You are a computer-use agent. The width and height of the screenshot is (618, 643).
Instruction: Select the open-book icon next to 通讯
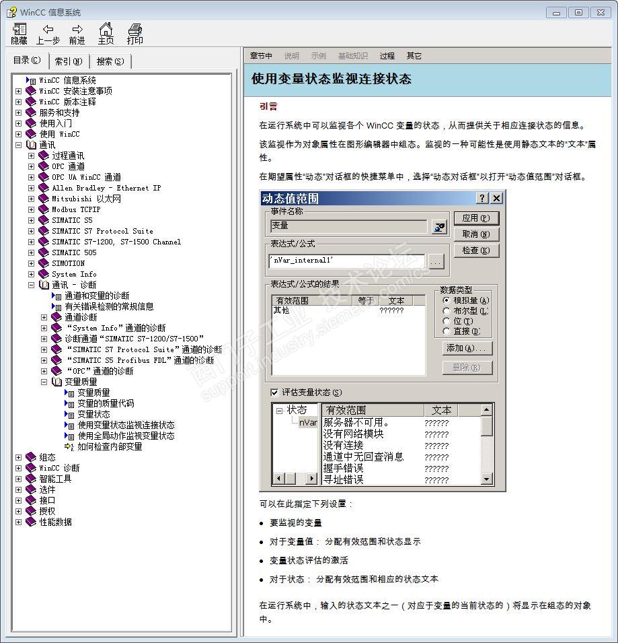point(31,145)
